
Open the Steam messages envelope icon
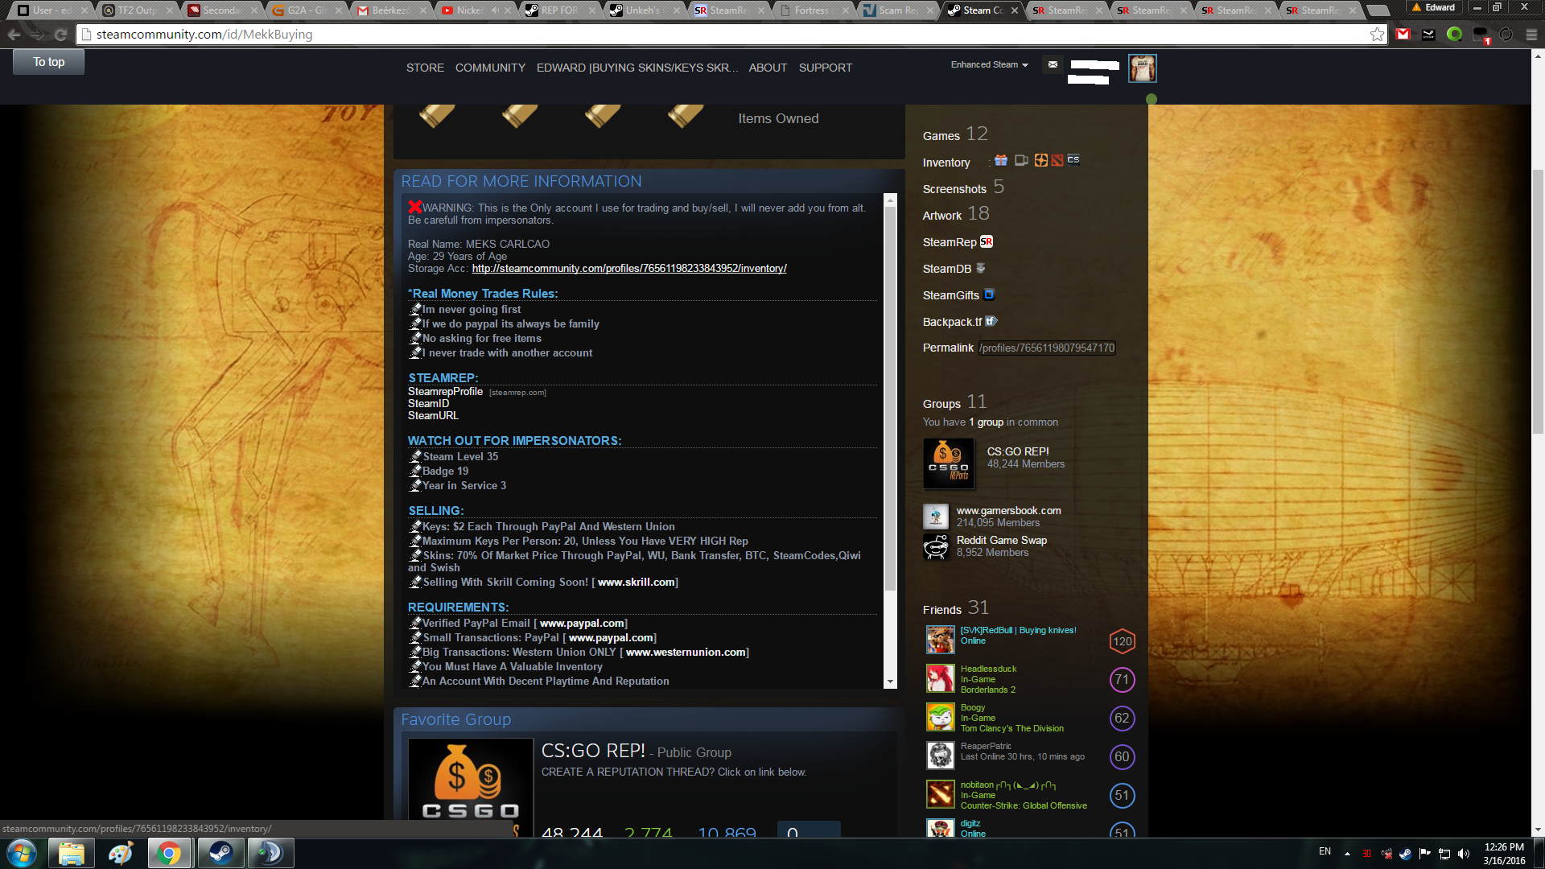[x=1053, y=65]
